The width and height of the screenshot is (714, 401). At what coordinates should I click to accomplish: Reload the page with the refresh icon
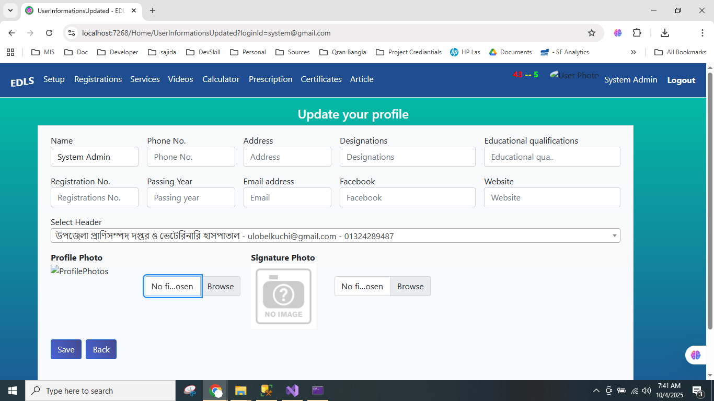[x=49, y=33]
